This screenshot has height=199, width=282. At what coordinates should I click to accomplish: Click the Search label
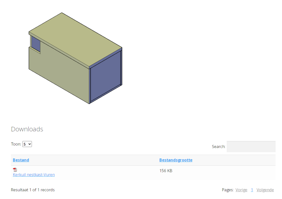click(218, 147)
